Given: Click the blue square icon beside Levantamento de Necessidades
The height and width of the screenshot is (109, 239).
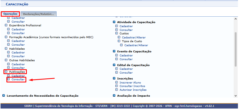Looking at the screenshot, I should click(x=4, y=96).
